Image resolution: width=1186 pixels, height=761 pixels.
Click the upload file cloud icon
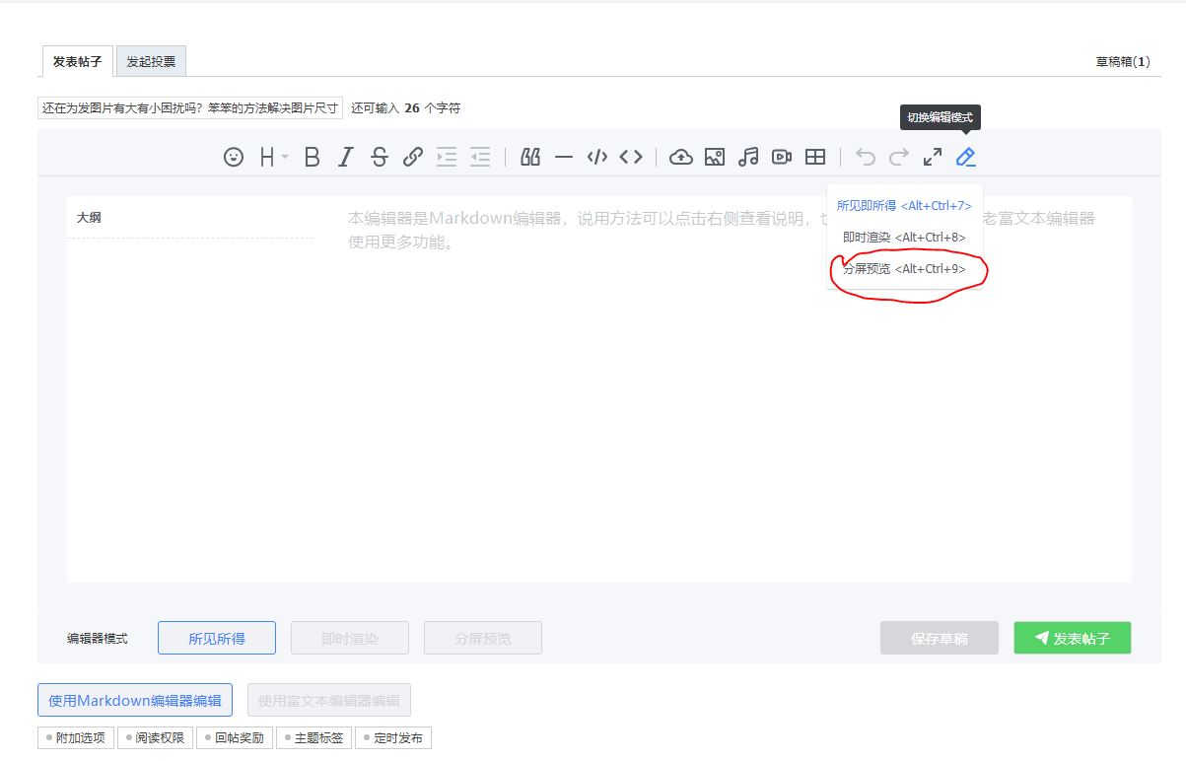[681, 157]
